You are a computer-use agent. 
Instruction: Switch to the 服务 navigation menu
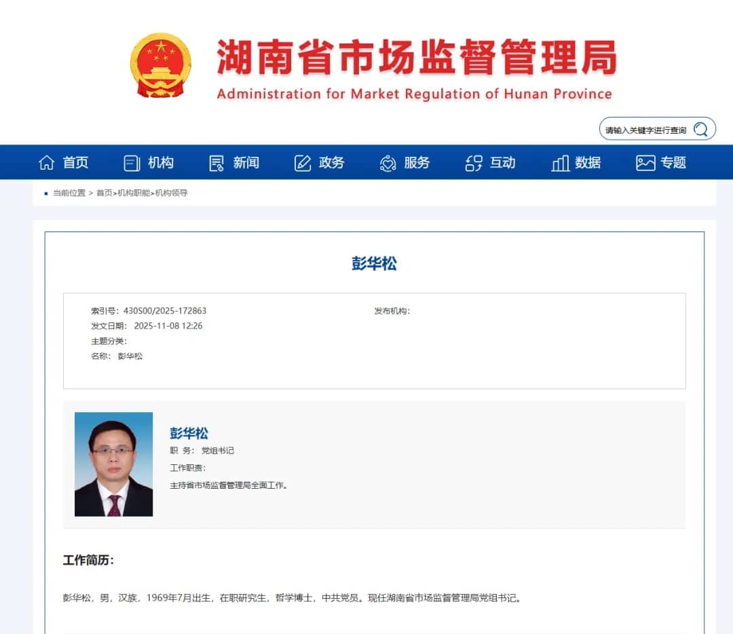(x=415, y=162)
